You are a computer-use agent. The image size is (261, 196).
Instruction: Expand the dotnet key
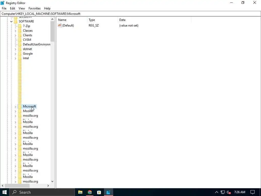tap(16, 49)
